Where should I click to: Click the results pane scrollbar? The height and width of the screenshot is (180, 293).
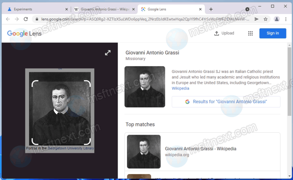289,81
